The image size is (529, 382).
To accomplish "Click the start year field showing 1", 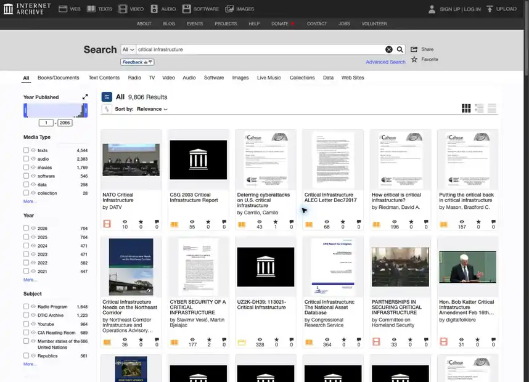I will coord(46,123).
